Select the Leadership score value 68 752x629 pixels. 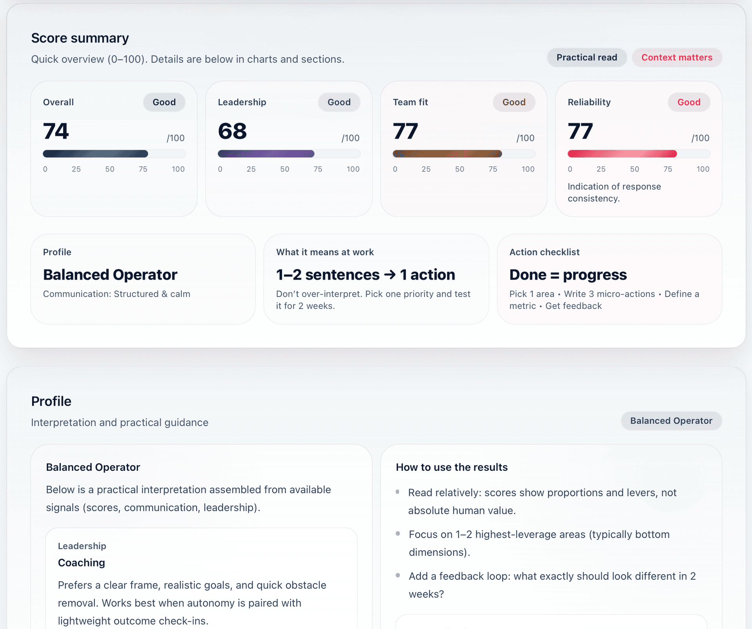[232, 131]
